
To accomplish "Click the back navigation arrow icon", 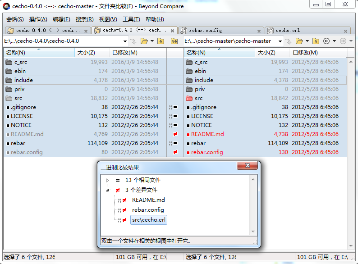I will pyautogui.click(x=326, y=41).
